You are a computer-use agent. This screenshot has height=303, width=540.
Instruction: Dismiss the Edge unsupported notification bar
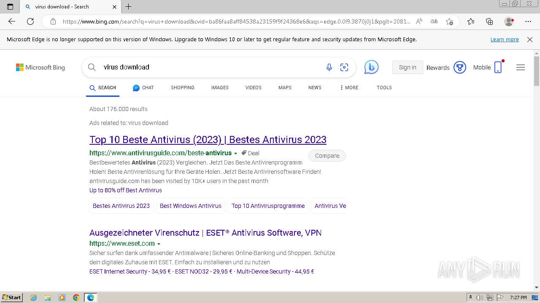pos(530,40)
